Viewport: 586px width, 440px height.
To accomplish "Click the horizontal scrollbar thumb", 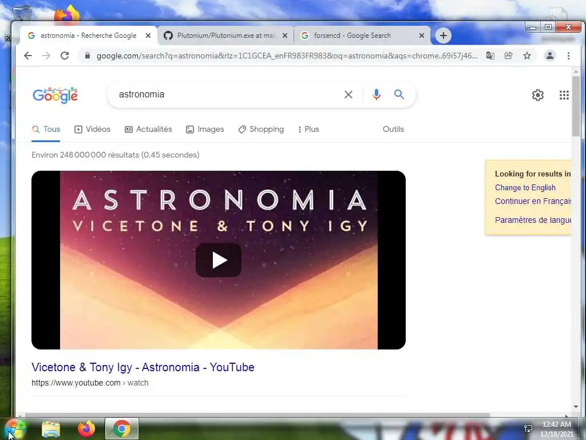I will coord(257,415).
